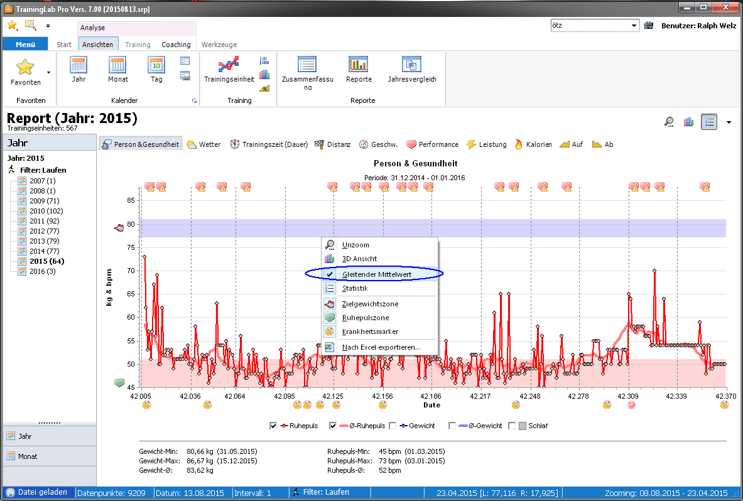Click the hand marker beside the 80 axis label
This screenshot has height=501, width=743.
point(119,228)
